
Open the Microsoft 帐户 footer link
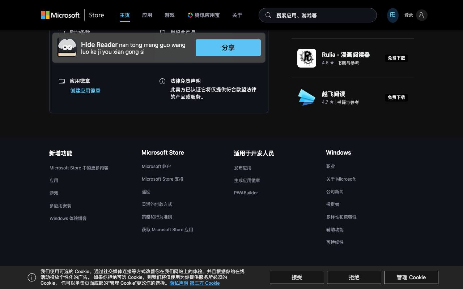(x=156, y=167)
